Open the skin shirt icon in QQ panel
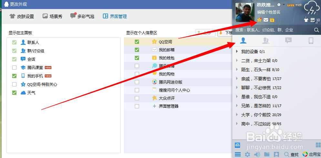This screenshot has width=321, height=158. (306, 20)
